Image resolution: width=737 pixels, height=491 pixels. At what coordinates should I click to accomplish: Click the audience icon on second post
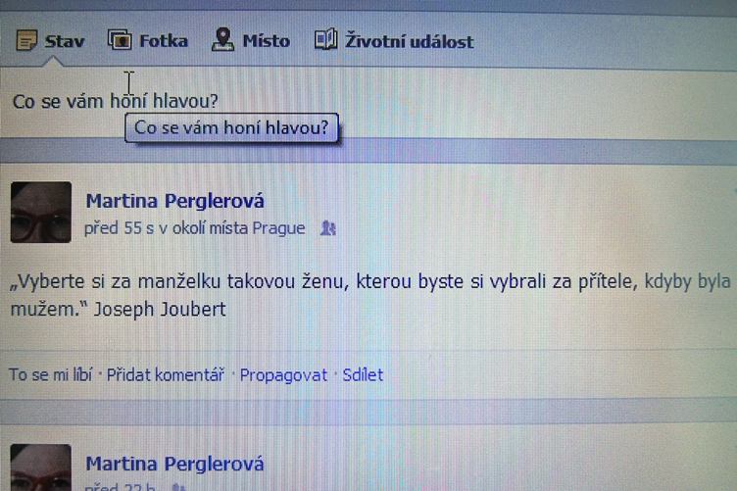(x=178, y=487)
